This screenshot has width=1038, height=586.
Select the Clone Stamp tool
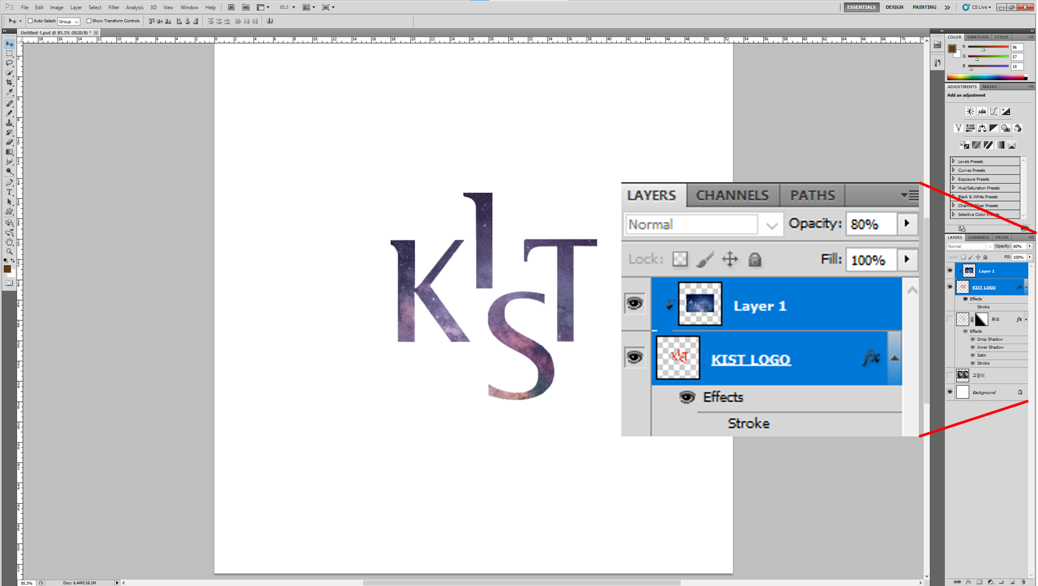point(9,123)
